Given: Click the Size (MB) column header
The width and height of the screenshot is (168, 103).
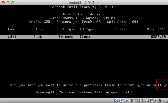Looking at the screenshot, I should (x=156, y=29).
